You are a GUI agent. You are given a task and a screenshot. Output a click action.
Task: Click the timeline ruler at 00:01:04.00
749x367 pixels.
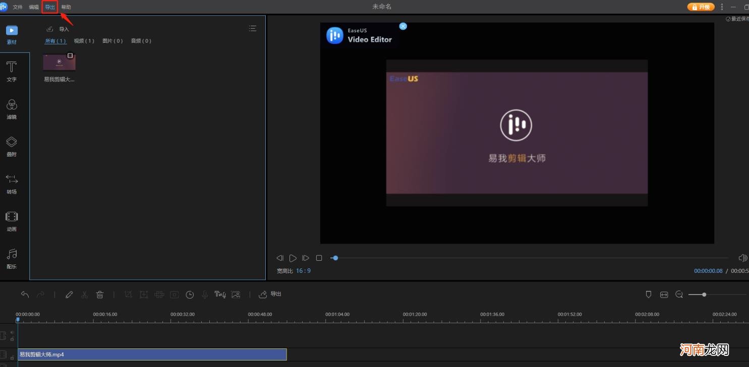coord(337,314)
